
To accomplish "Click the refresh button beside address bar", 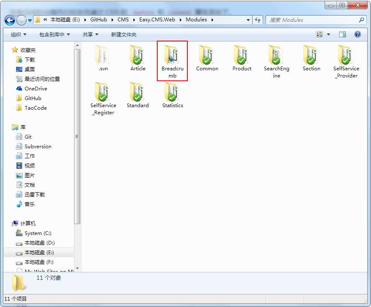I will pyautogui.click(x=258, y=20).
